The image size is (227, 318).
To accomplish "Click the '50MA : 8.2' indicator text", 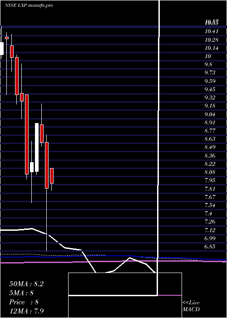I will [26, 283].
